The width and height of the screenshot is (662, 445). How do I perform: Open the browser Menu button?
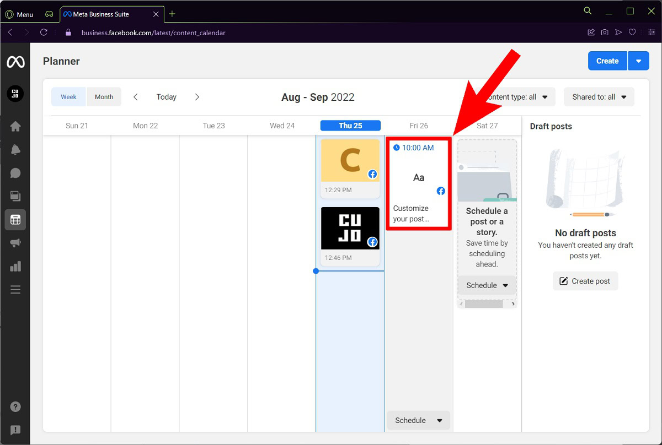(19, 14)
